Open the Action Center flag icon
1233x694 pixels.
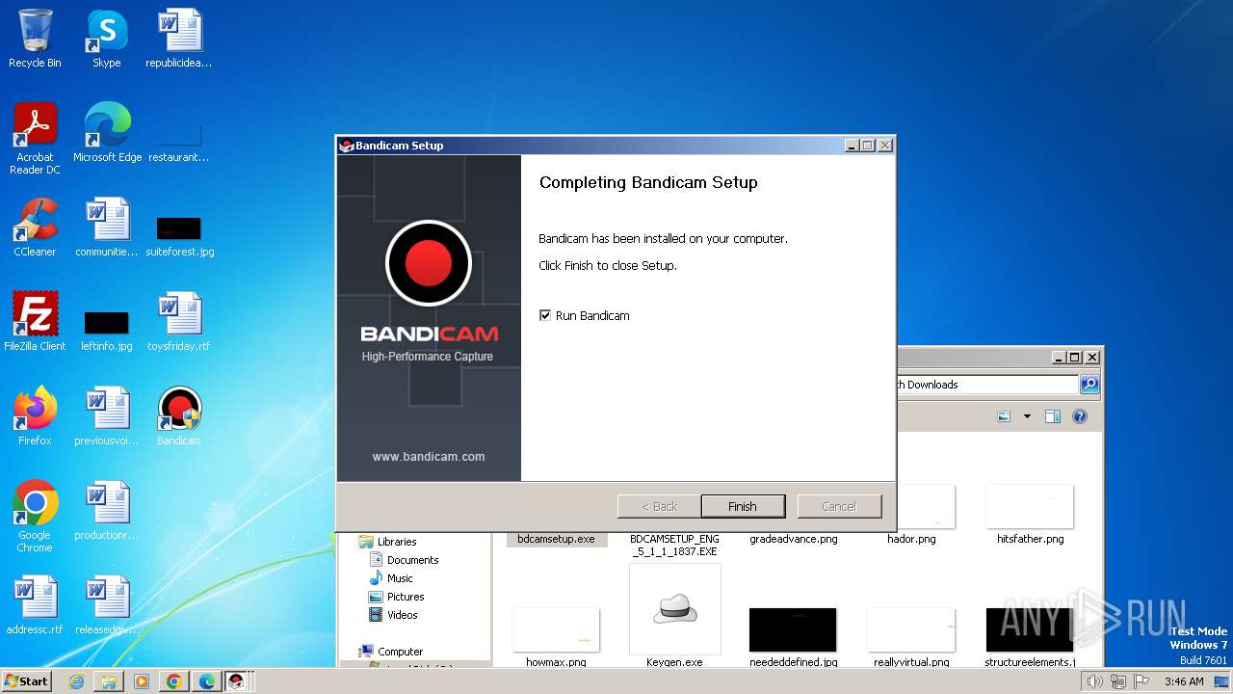click(x=1141, y=681)
